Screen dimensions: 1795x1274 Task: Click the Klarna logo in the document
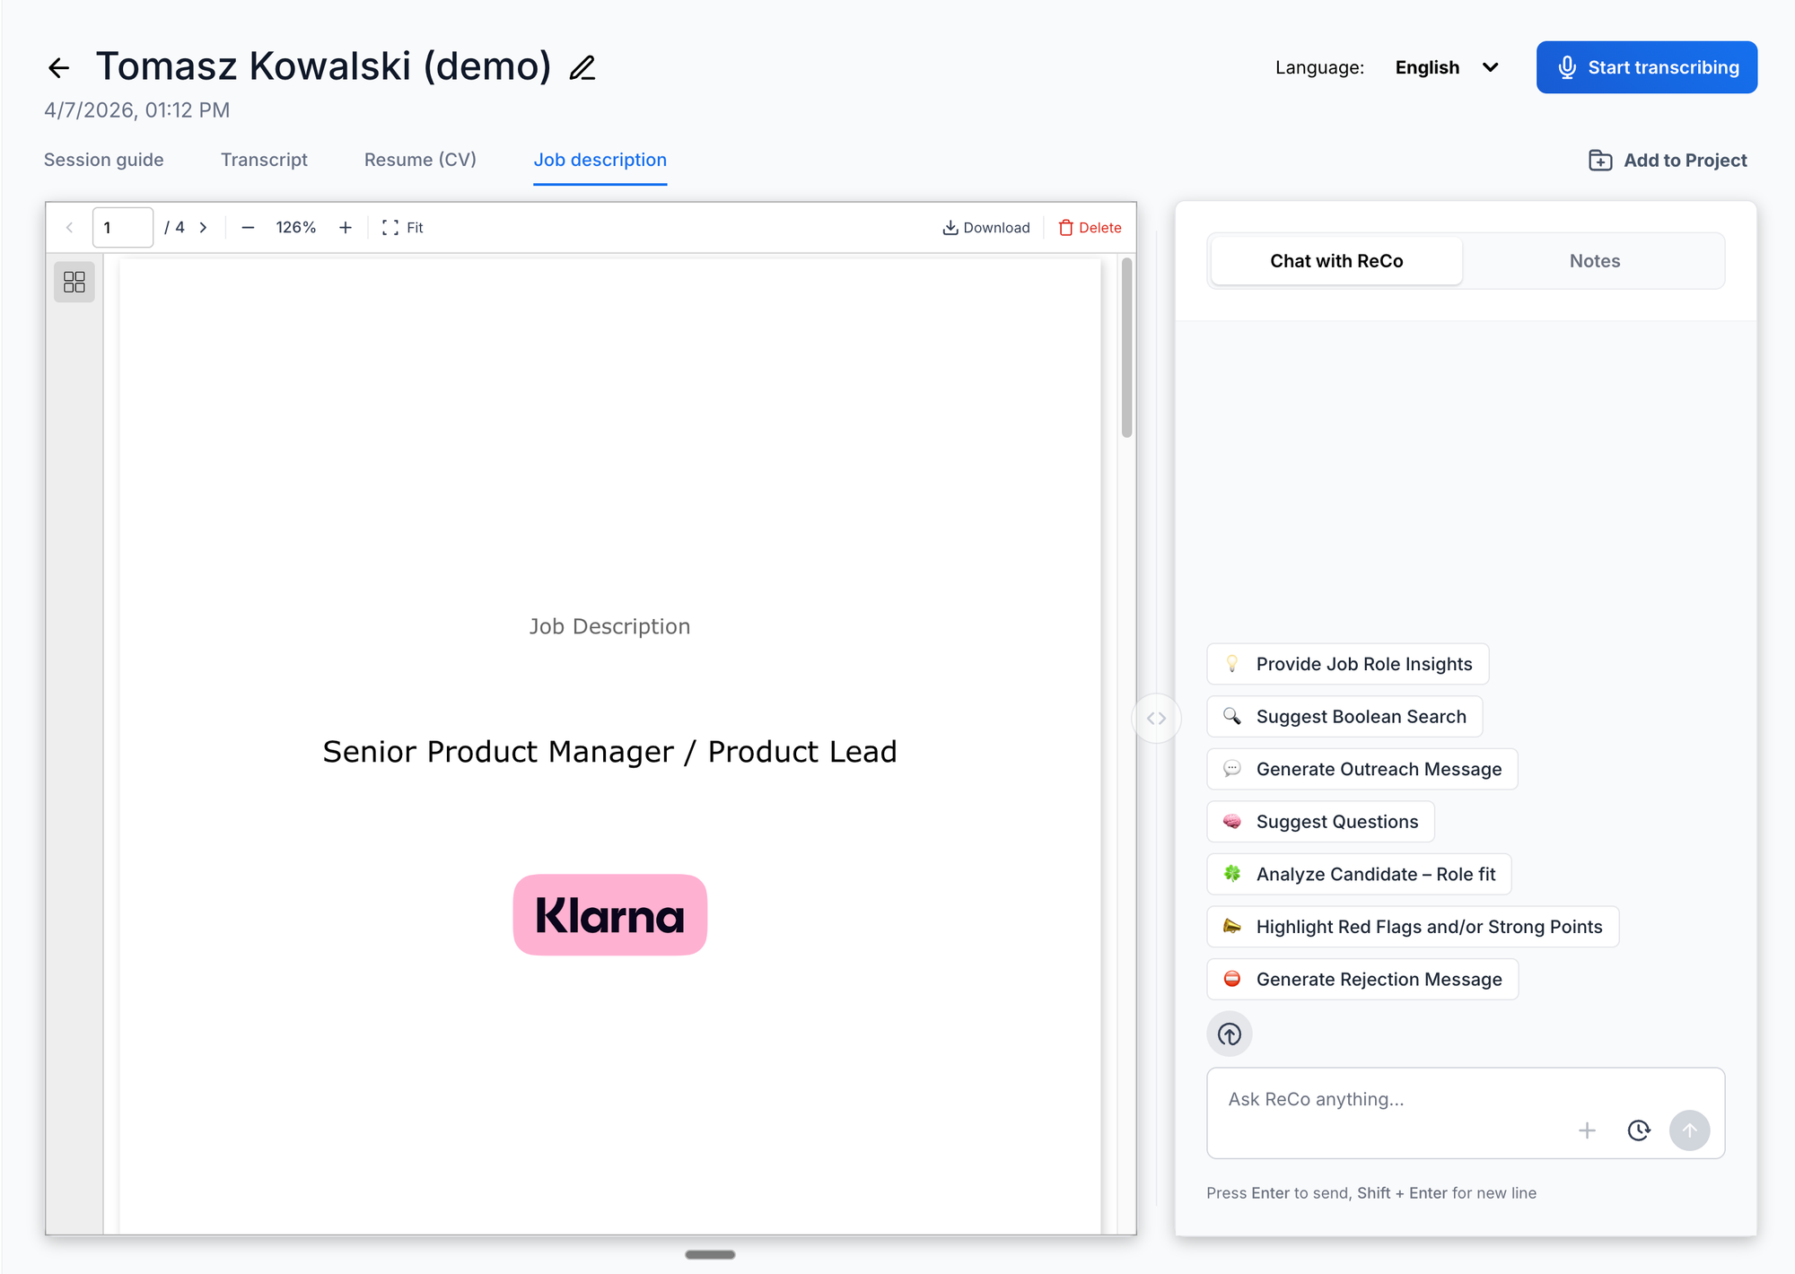(610, 915)
